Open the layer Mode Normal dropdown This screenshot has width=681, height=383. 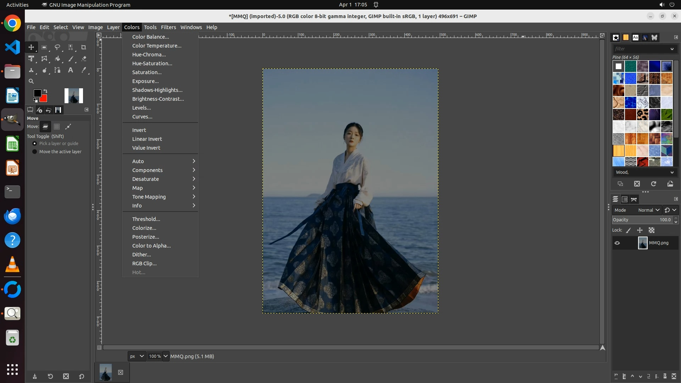(x=649, y=210)
